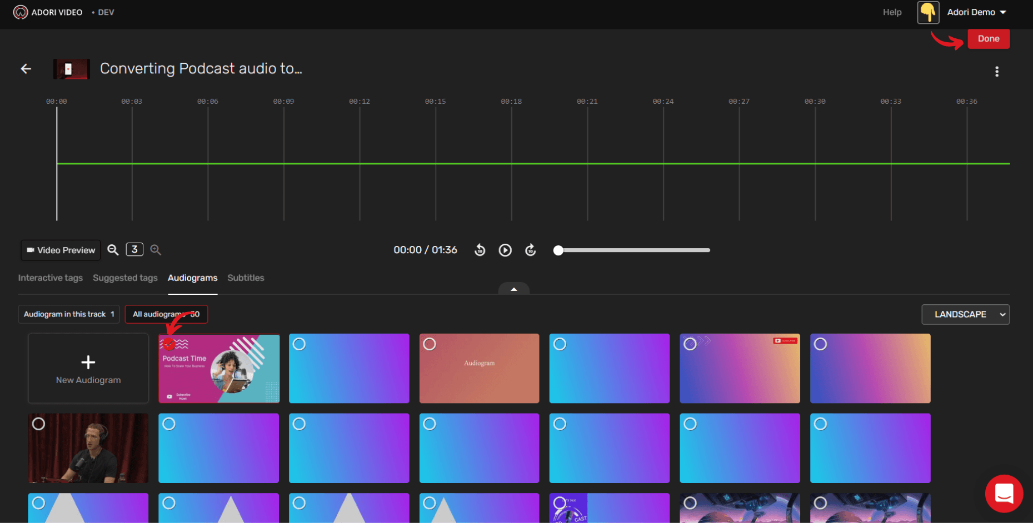Collapse the audiograms panel with the chevron
Image resolution: width=1033 pixels, height=523 pixels.
[513, 289]
